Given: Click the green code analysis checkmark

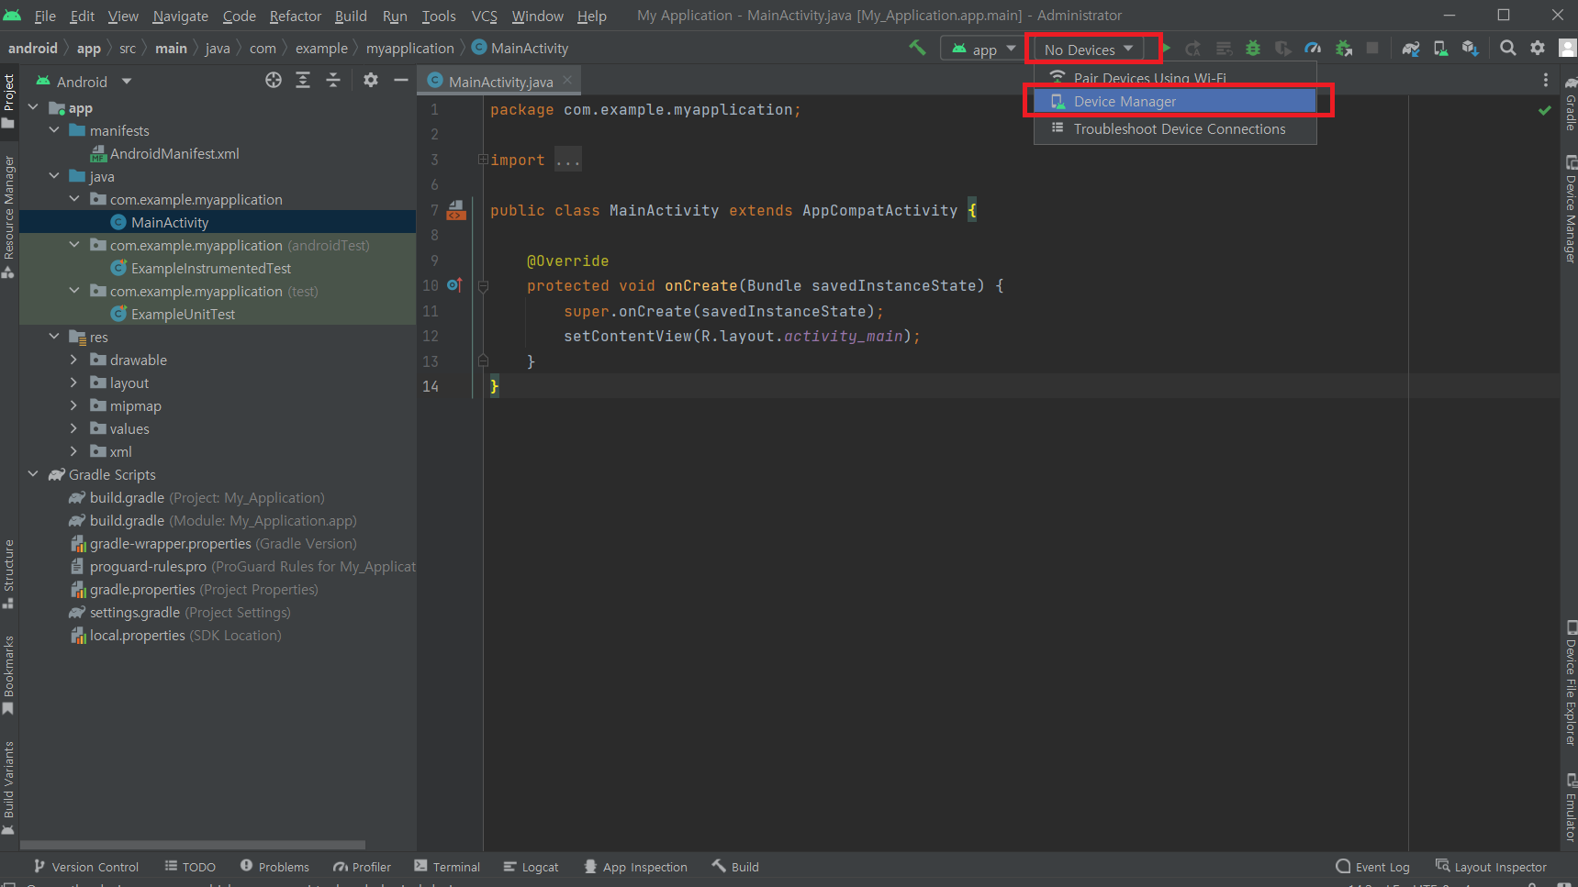Looking at the screenshot, I should coord(1545,110).
